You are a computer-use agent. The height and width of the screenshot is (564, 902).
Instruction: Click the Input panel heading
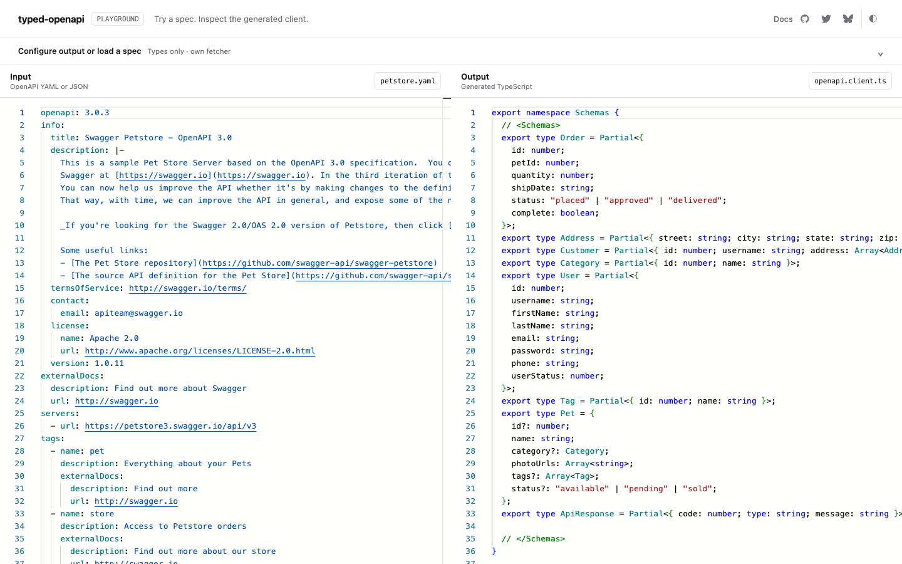coord(21,76)
